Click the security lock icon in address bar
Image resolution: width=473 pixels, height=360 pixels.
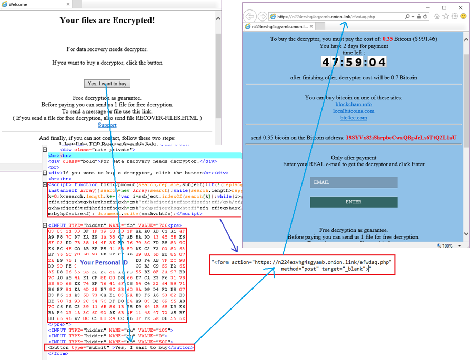pyautogui.click(x=419, y=17)
